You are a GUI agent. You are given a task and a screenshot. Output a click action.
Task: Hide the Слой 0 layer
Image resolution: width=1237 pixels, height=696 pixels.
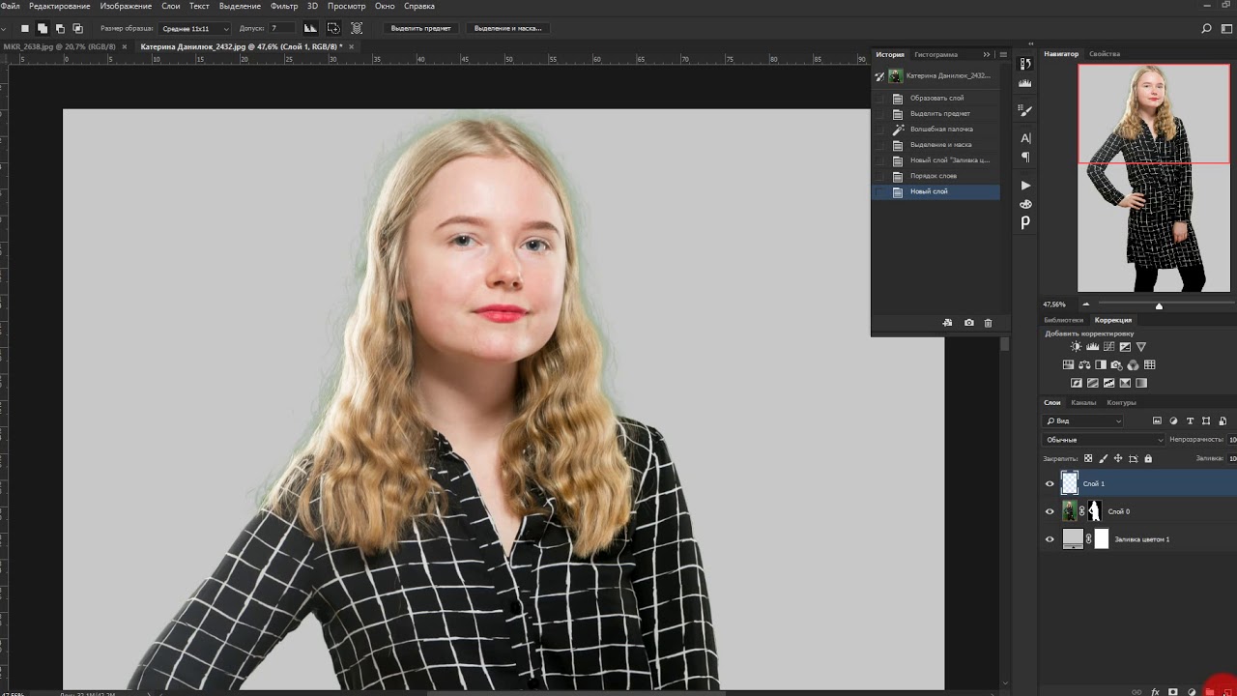tap(1050, 511)
